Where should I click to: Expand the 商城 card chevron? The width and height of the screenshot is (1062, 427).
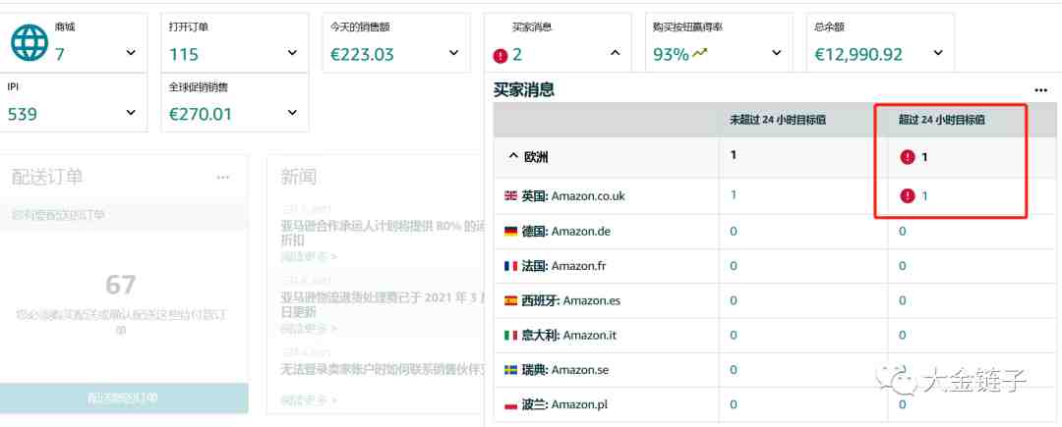pyautogui.click(x=131, y=53)
